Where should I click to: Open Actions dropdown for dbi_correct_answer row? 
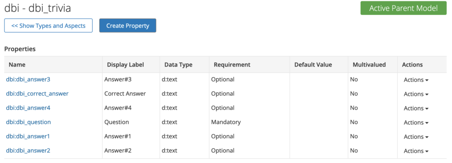click(x=416, y=94)
